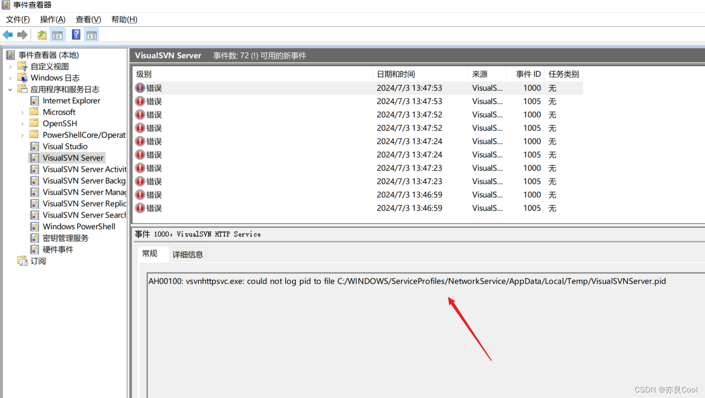The image size is (705, 398).
Task: Select the Internet Explorer log
Action: coord(71,101)
